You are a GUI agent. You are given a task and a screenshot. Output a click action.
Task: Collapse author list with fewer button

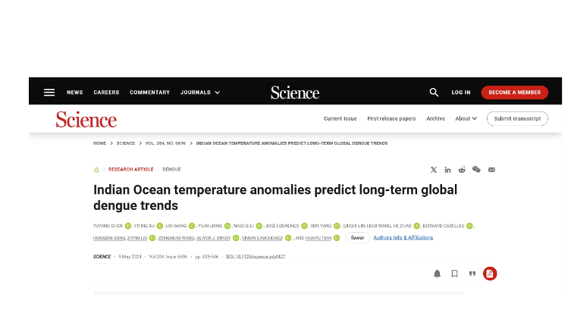(358, 237)
